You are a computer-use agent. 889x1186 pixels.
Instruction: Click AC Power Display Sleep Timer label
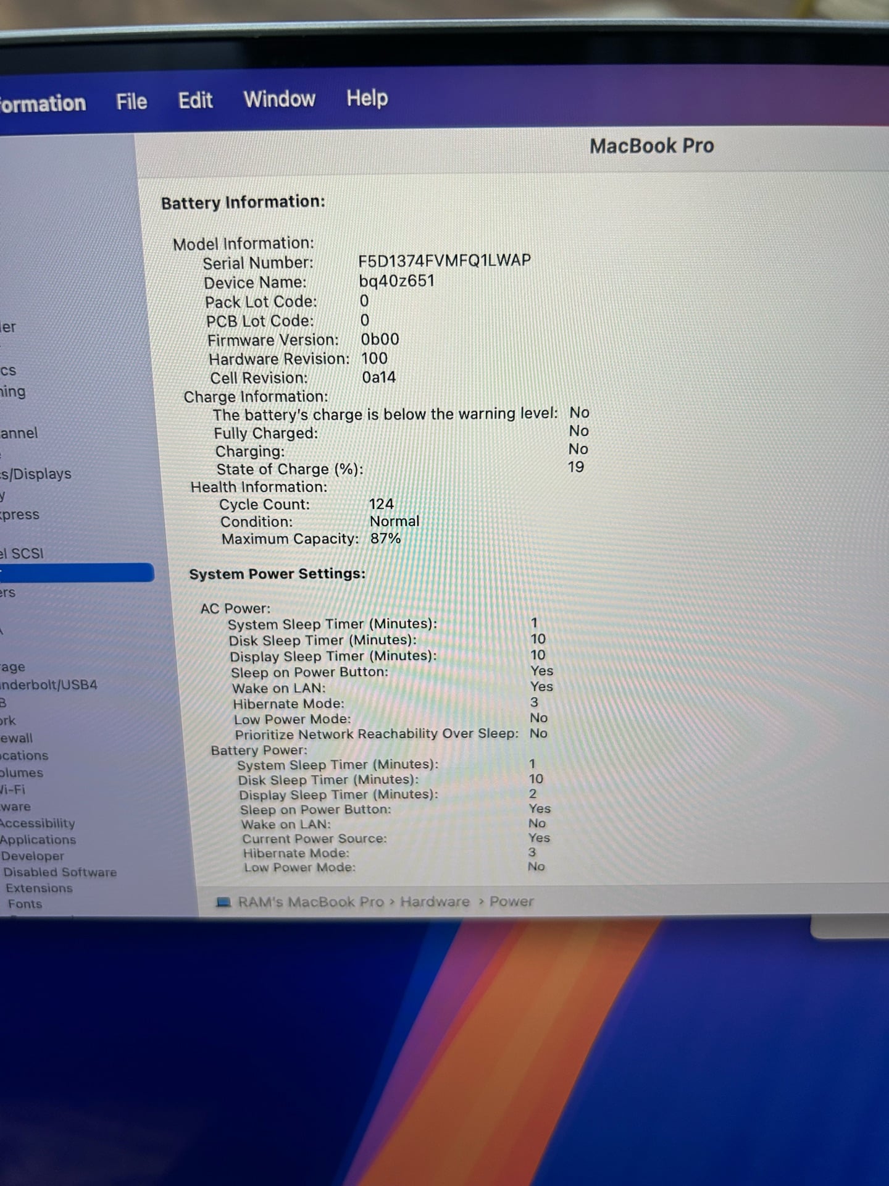(333, 656)
